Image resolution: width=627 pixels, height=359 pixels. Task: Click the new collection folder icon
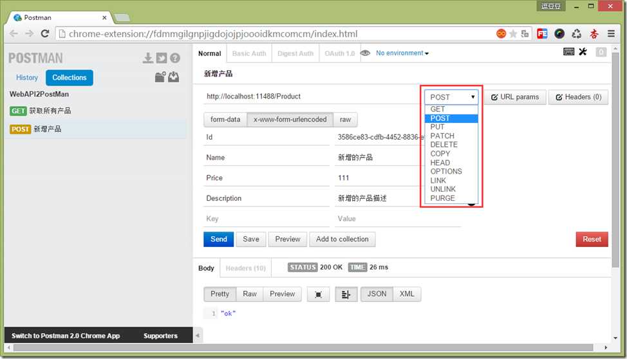pyautogui.click(x=160, y=77)
